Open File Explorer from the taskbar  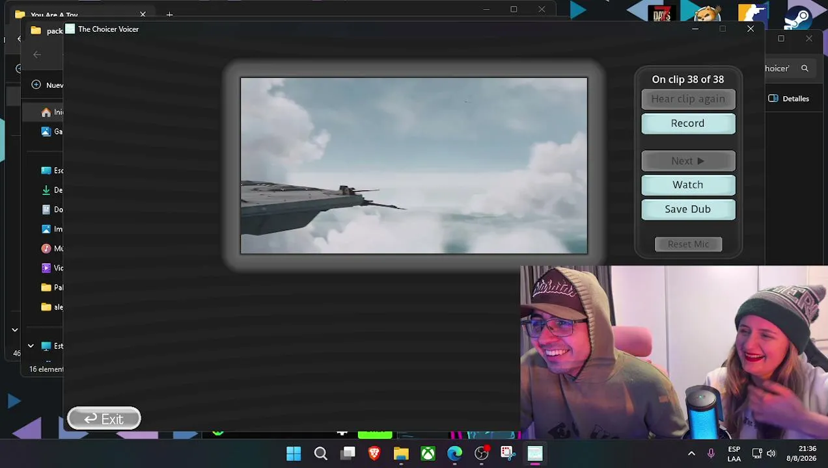[x=401, y=454]
